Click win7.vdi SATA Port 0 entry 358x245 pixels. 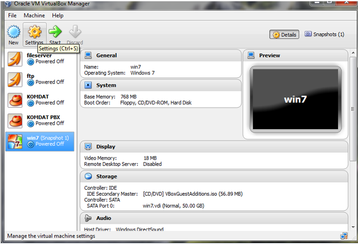tap(174, 206)
